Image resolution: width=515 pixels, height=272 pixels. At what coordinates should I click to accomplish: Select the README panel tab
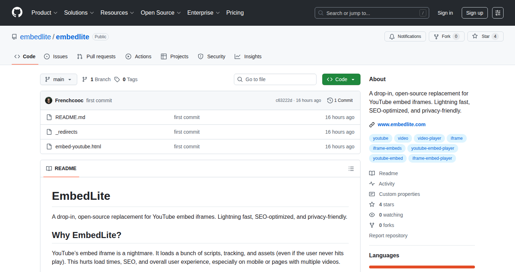coord(61,168)
